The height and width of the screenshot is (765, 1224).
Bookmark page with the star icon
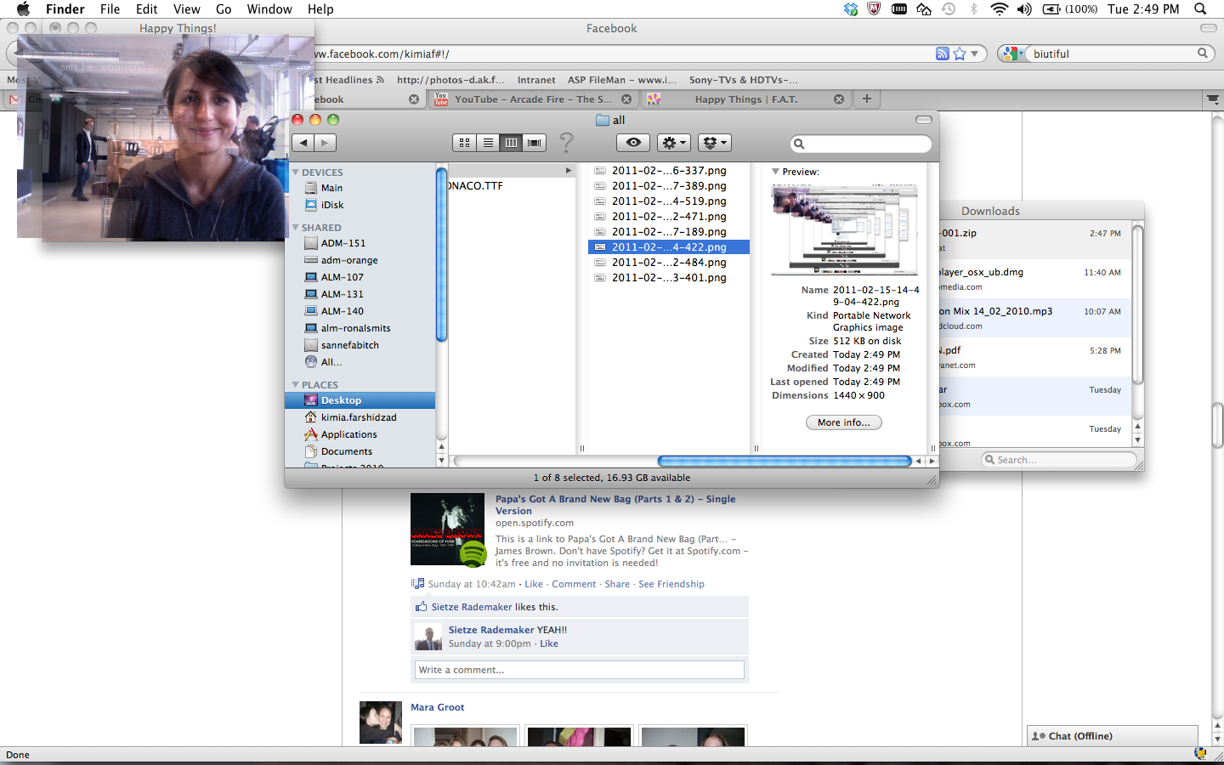(960, 54)
